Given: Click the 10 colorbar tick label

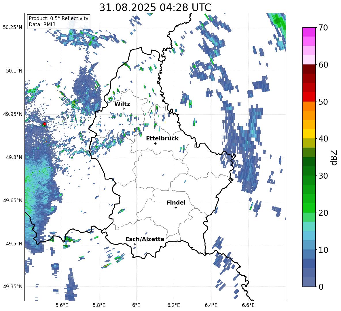Looking at the screenshot, I should (x=323, y=250).
